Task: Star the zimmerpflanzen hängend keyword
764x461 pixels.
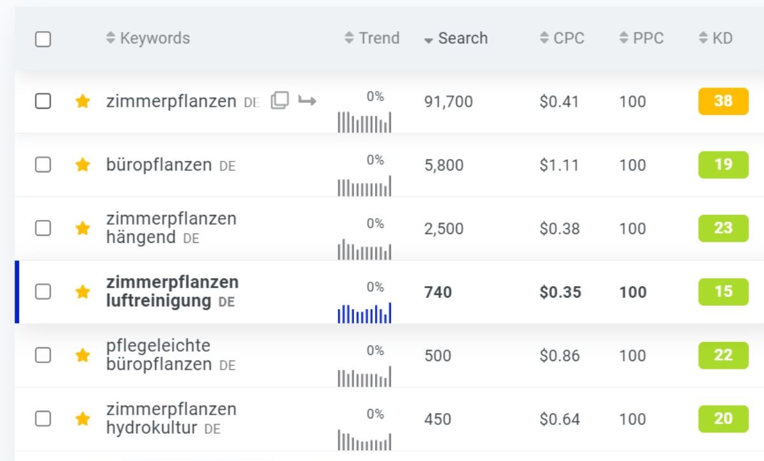Action: pos(82,228)
